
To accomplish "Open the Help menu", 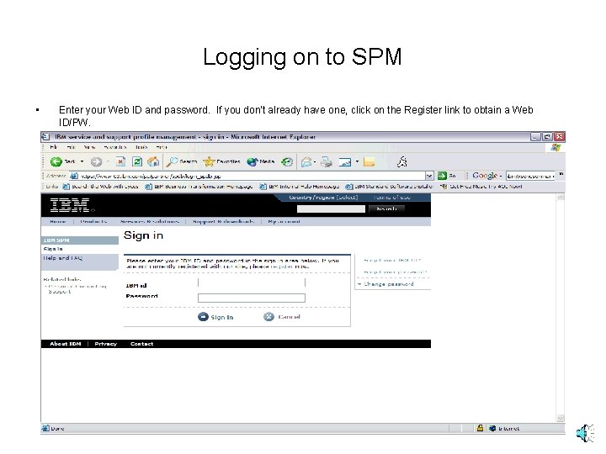I will coord(161,147).
